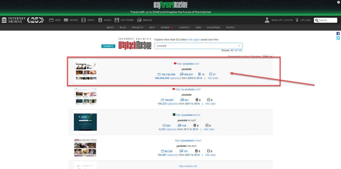This screenshot has height=169, width=341.
Task: Click the web page icon beside 169,782,998
Action: [x=159, y=74]
